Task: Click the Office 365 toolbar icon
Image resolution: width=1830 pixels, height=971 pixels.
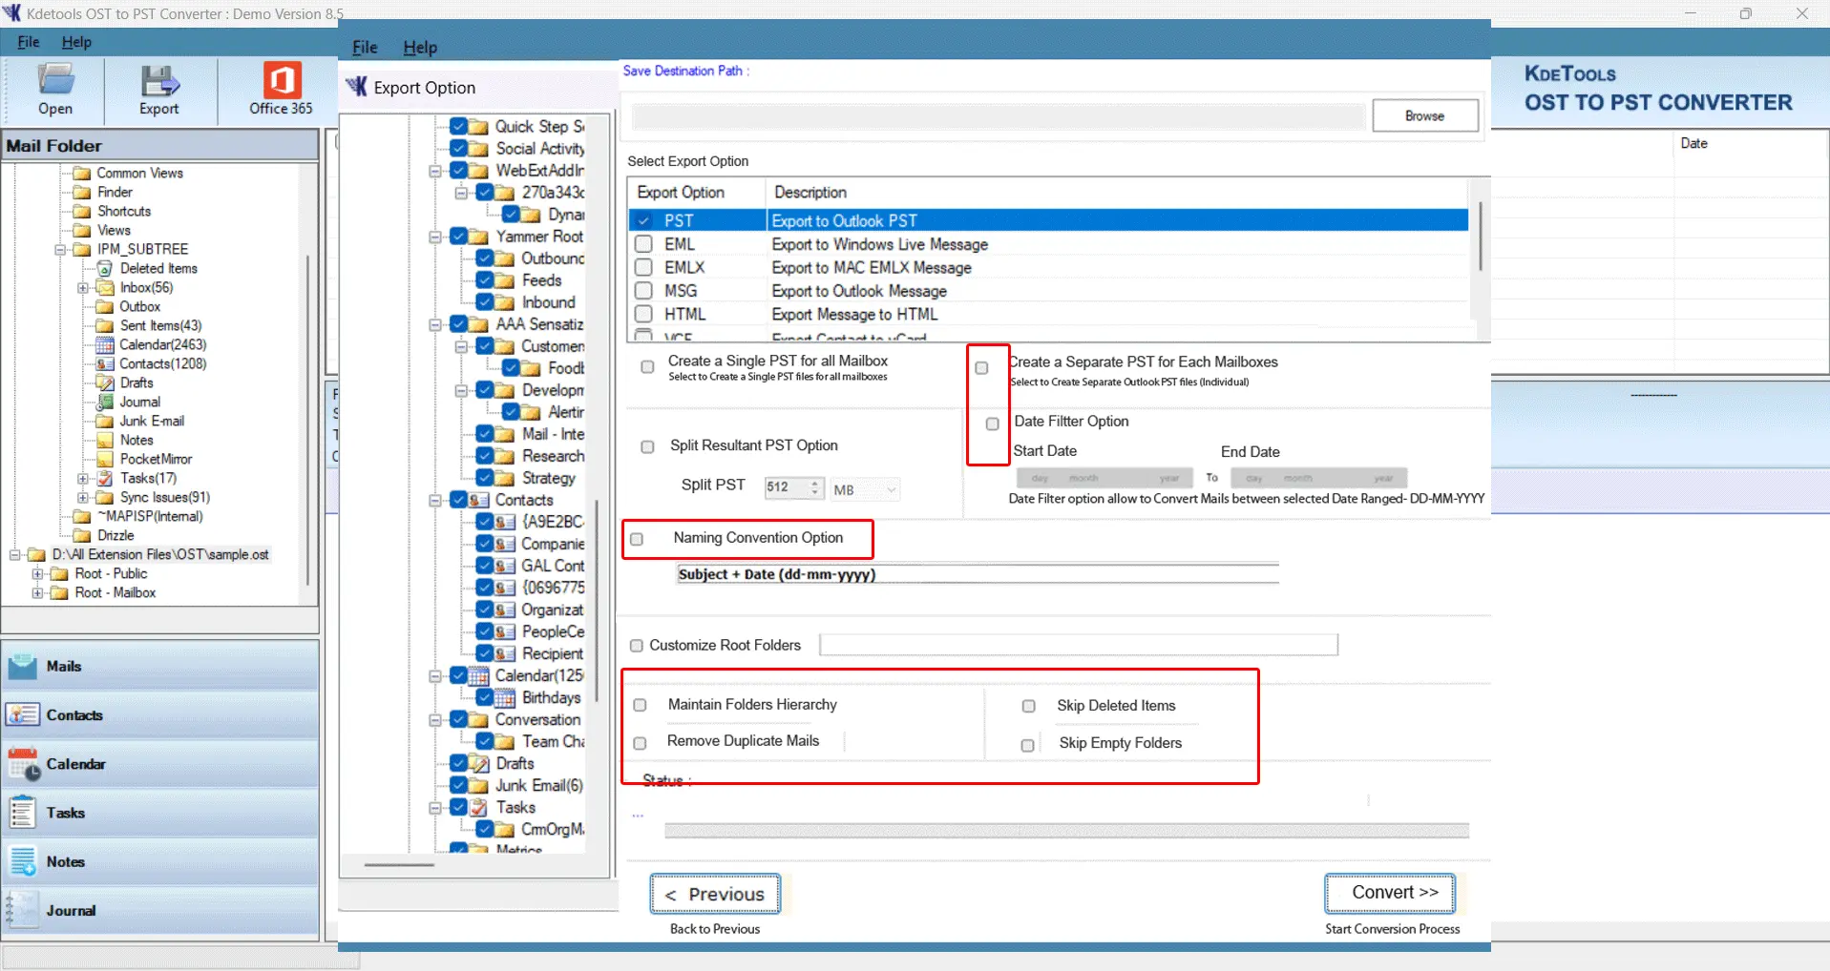Action: point(281,90)
